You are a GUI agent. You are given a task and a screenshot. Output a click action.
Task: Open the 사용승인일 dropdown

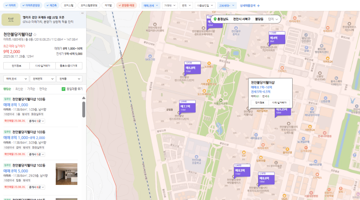(205, 5)
